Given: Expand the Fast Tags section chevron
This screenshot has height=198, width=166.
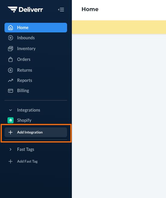Looking at the screenshot, I should click(x=11, y=149).
